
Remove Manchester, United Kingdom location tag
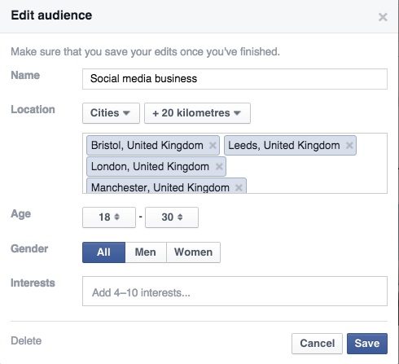239,187
